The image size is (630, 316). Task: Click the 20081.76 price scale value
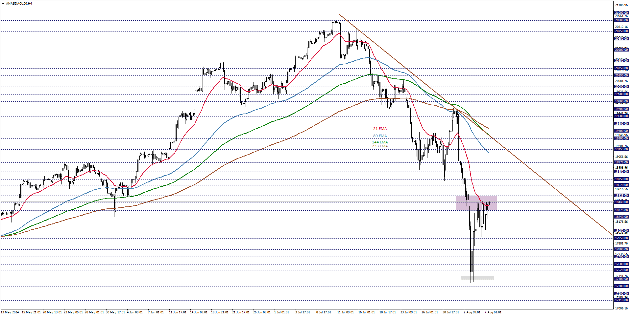pyautogui.click(x=621, y=81)
